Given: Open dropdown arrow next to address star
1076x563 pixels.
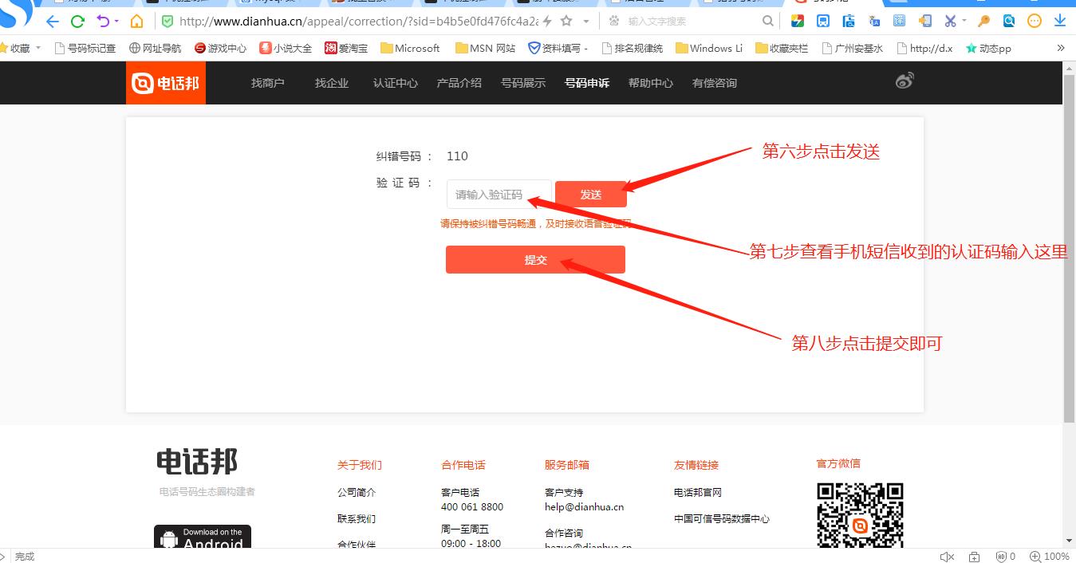Looking at the screenshot, I should click(x=586, y=22).
